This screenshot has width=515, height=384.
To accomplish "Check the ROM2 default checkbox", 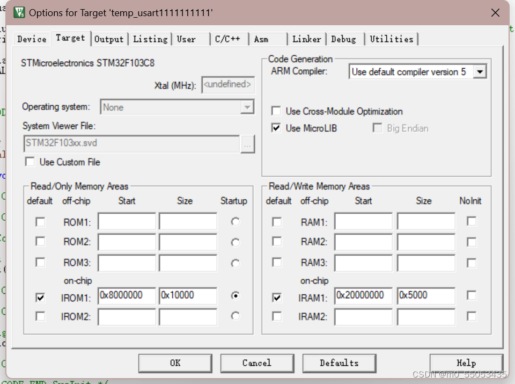I will click(x=40, y=242).
